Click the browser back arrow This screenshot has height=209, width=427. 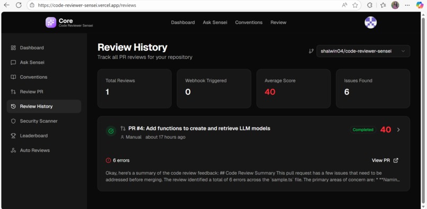pos(6,5)
